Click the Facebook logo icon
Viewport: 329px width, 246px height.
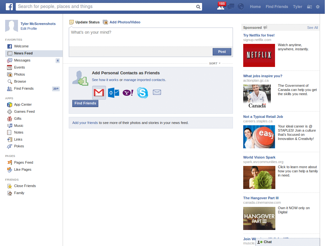pos(9,7)
